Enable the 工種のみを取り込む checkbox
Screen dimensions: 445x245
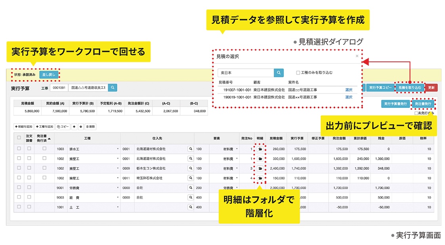298,73
